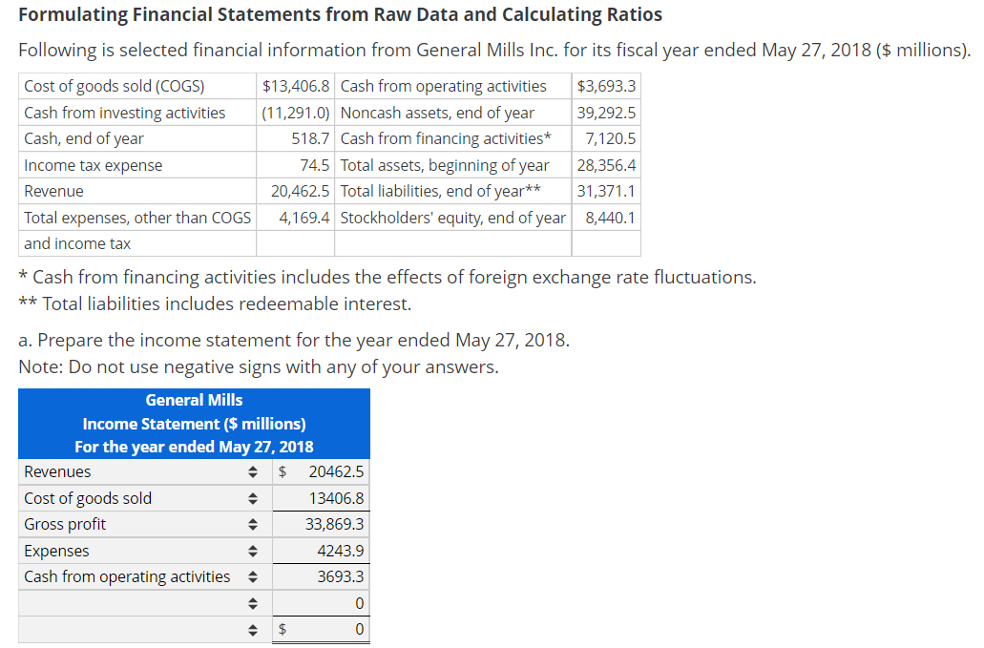Click the foreign exchange rate footnote text
The height and width of the screenshot is (648, 984).
tap(387, 277)
